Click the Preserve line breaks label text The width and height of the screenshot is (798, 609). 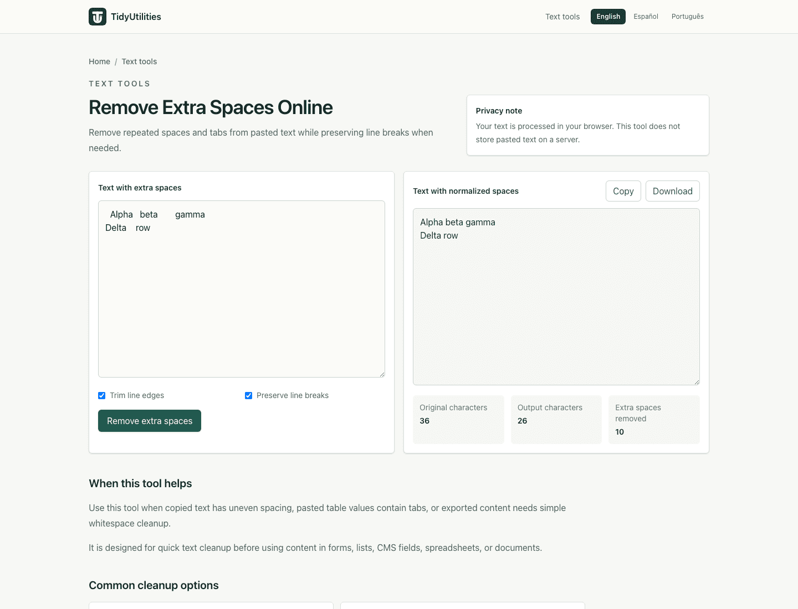293,395
